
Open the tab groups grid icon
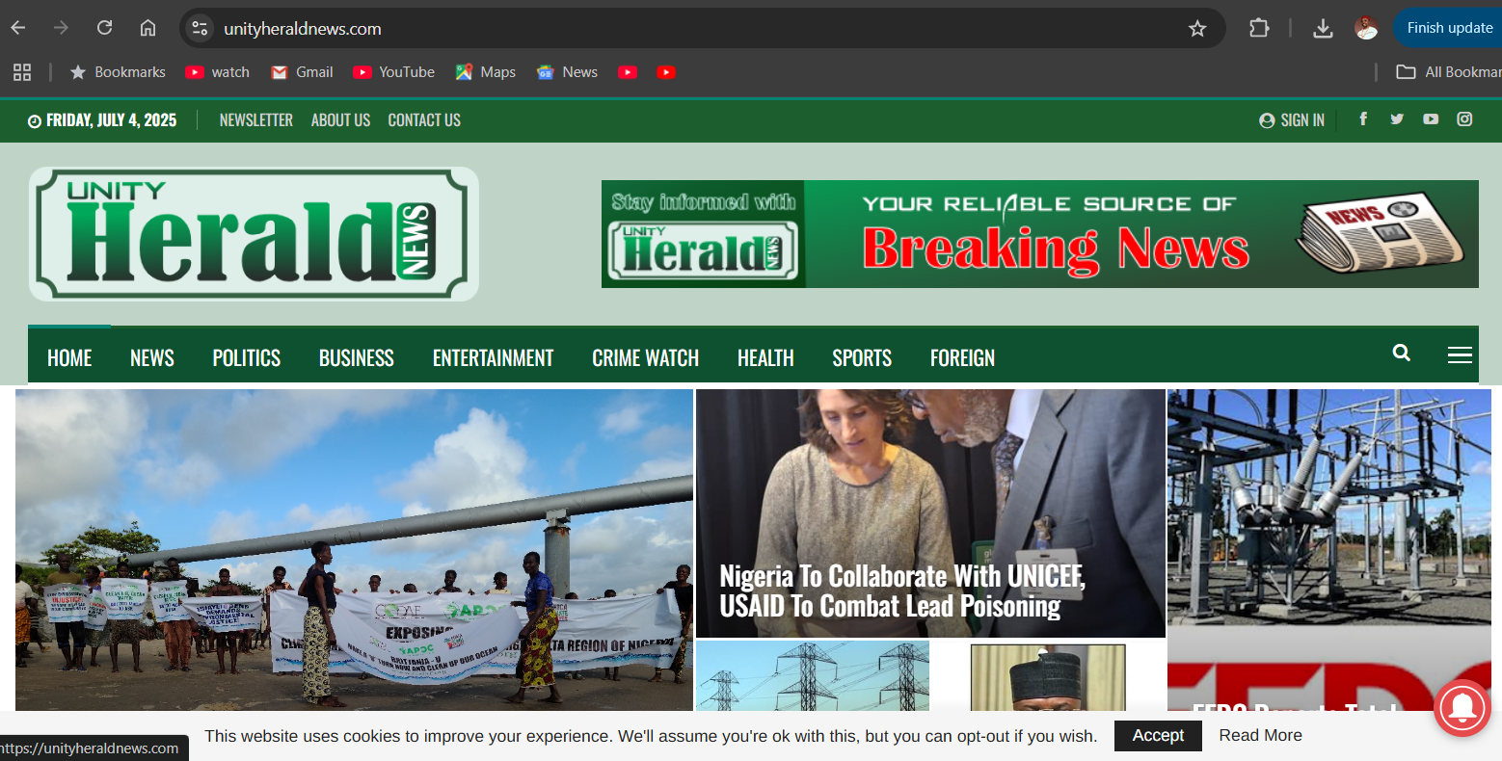point(22,71)
